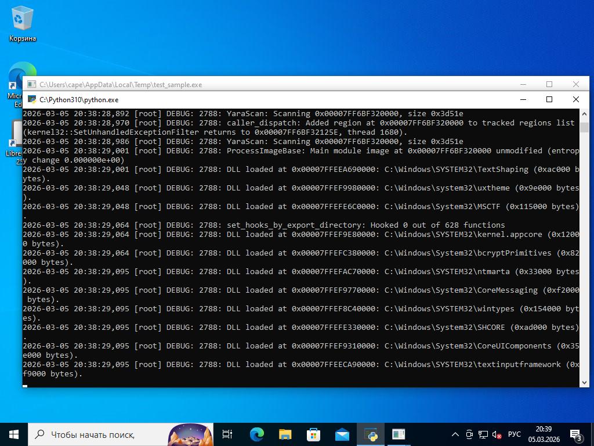Viewport: 594px width, 446px height.
Task: Switch to the Python taskbar app
Action: pyautogui.click(x=370, y=434)
